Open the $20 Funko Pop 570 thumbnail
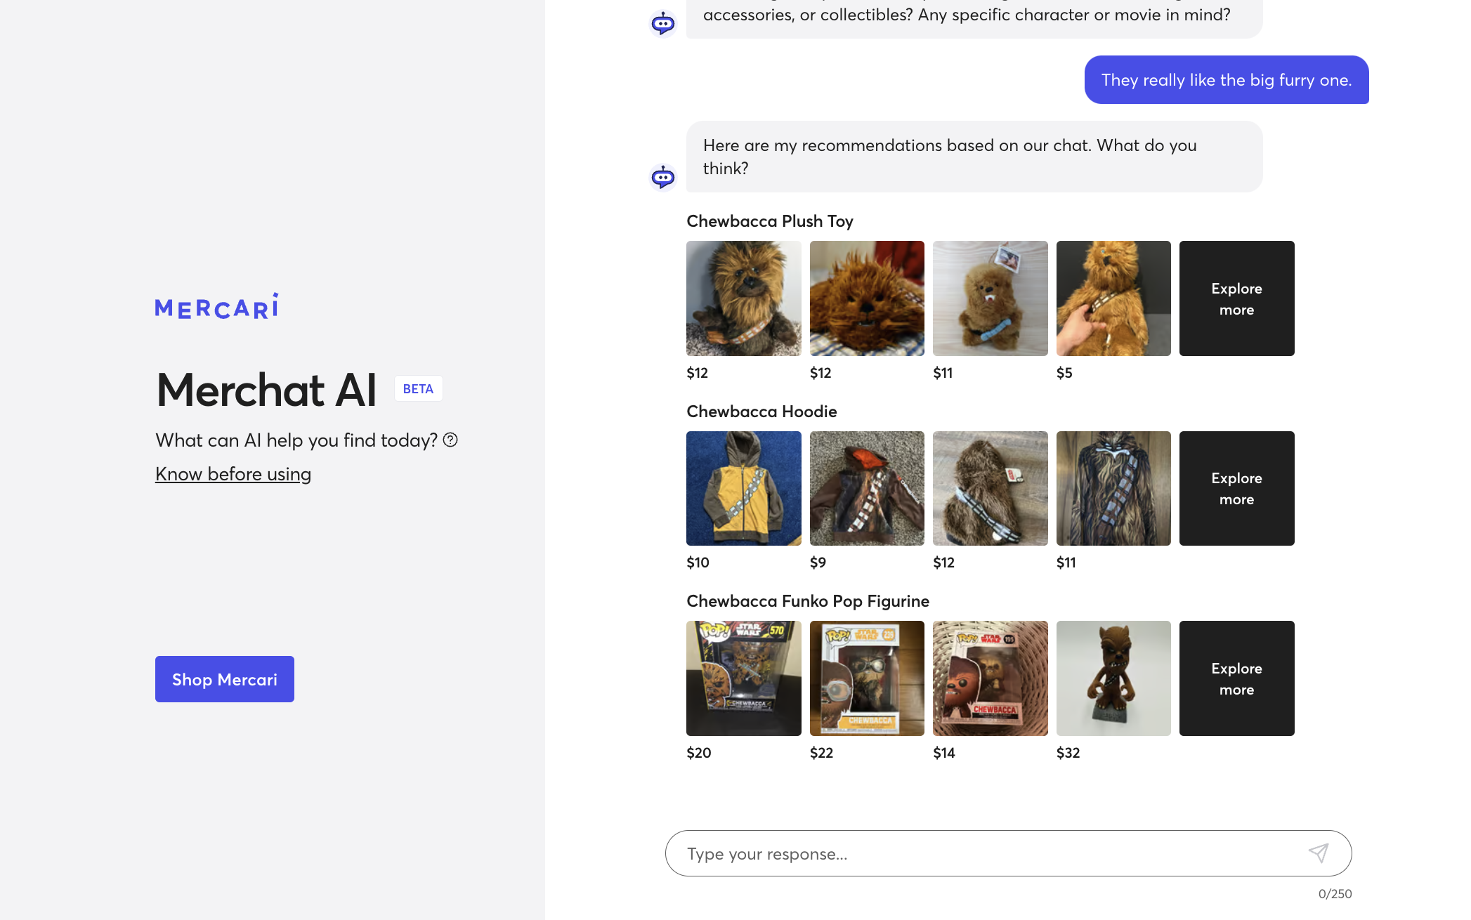1471x920 pixels. (x=743, y=678)
